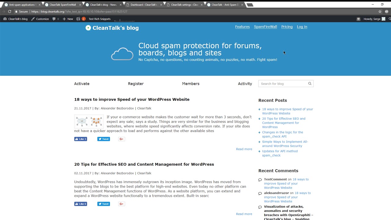Click Facebook Like 3 button

81,139
